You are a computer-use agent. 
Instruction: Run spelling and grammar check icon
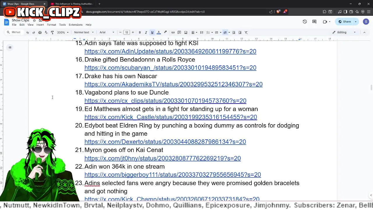(x=46, y=32)
